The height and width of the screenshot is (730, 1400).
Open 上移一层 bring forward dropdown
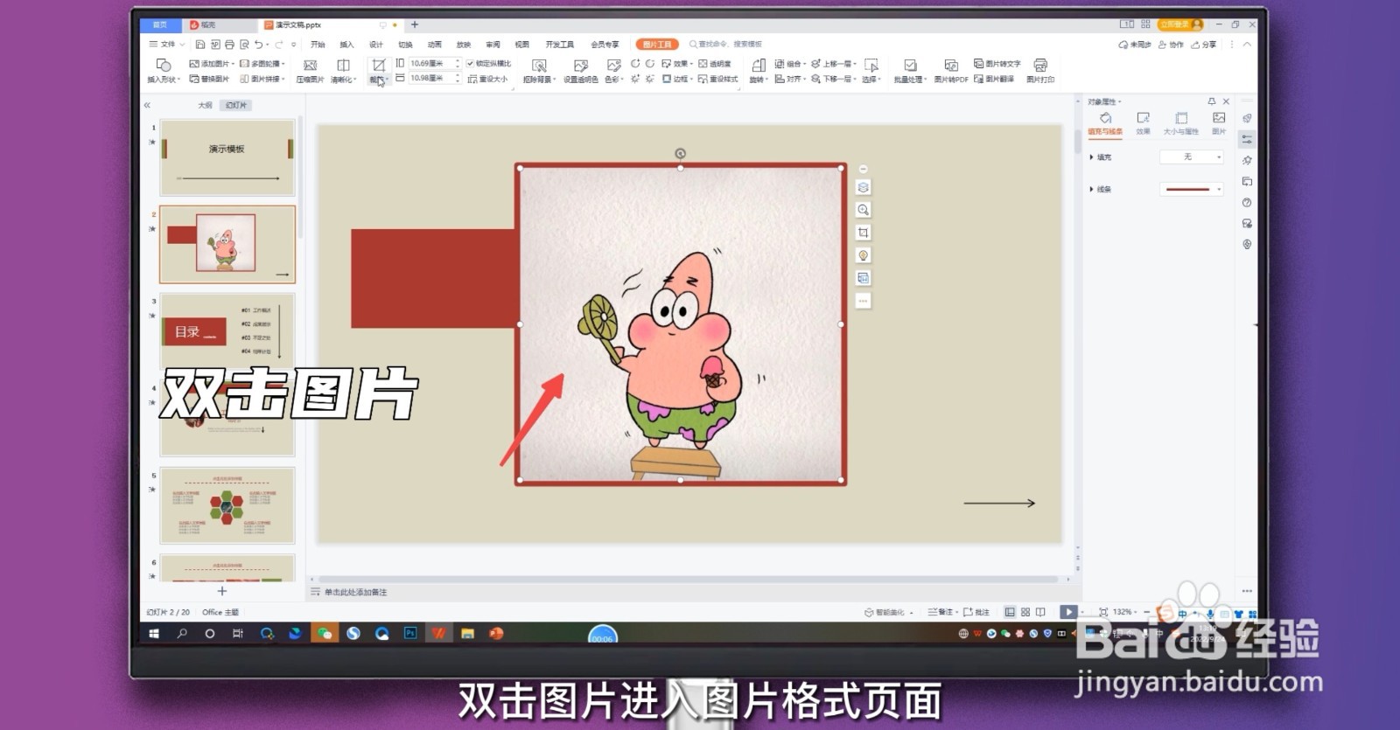click(832, 64)
